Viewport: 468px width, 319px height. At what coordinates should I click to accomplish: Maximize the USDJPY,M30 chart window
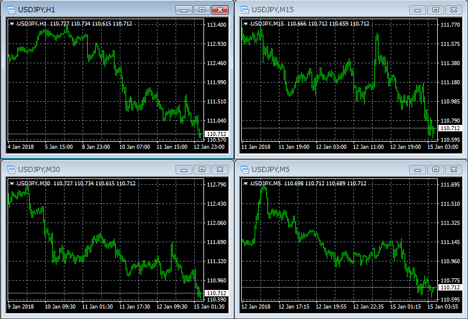coord(202,170)
